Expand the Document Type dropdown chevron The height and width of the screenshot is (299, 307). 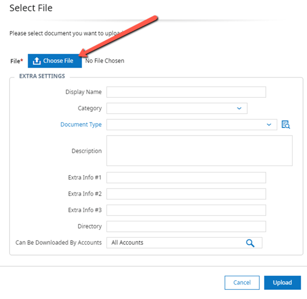click(x=269, y=125)
